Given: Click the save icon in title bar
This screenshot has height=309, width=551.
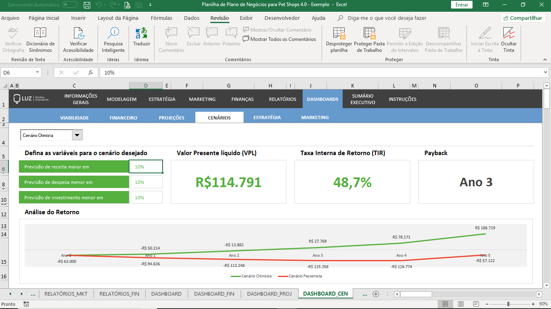Looking at the screenshot, I should point(87,5).
